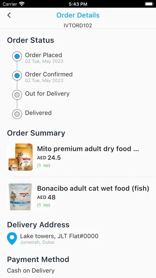The height and width of the screenshot is (278, 156).
Task: Tap the AED 48 price
Action: click(x=46, y=197)
